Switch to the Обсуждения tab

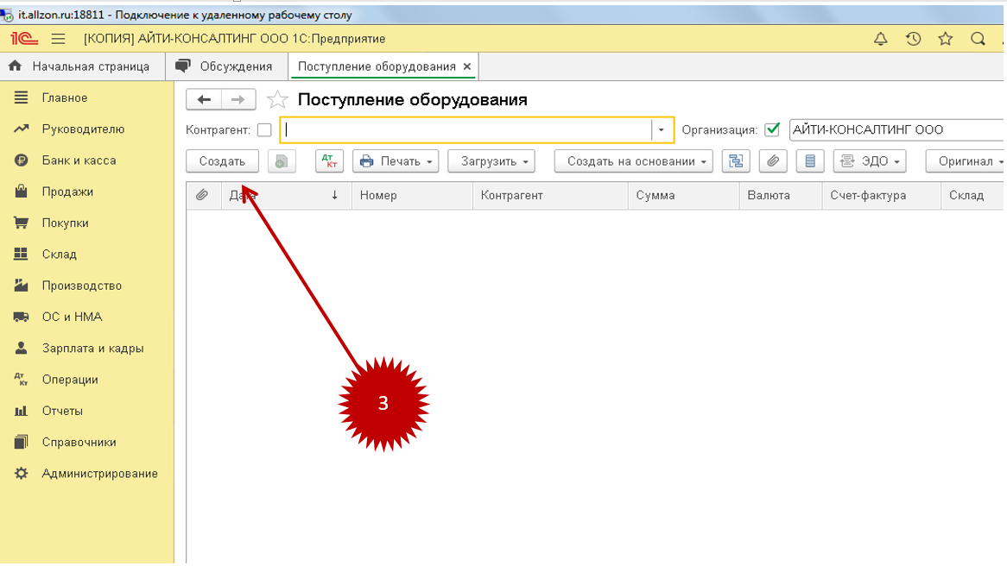[x=225, y=66]
